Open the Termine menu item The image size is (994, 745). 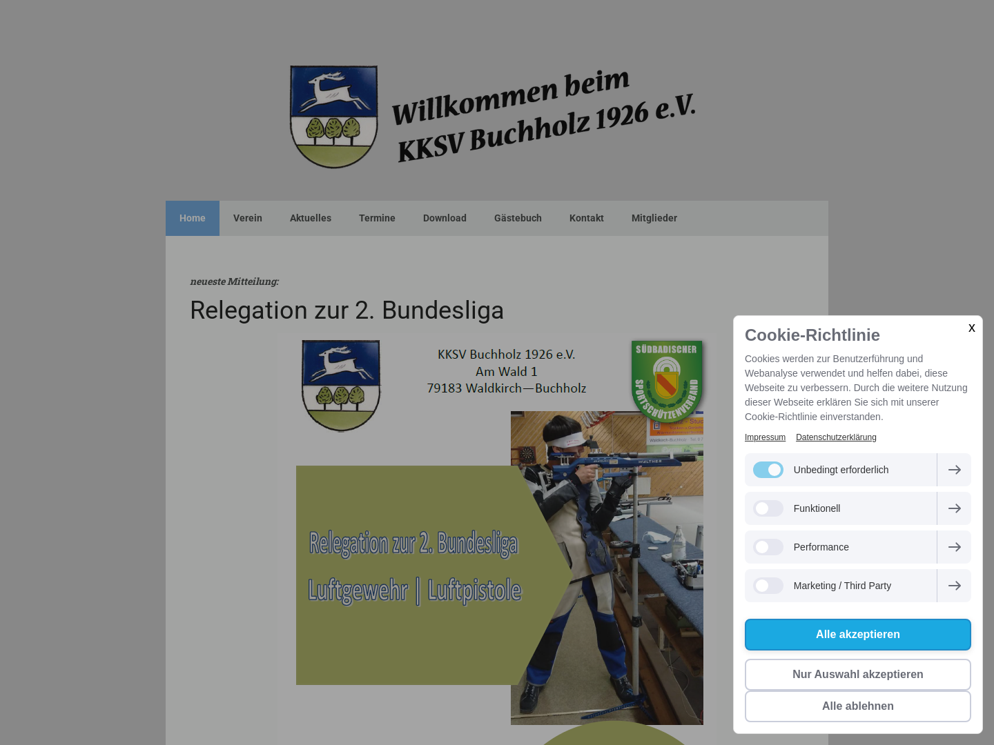pyautogui.click(x=377, y=218)
